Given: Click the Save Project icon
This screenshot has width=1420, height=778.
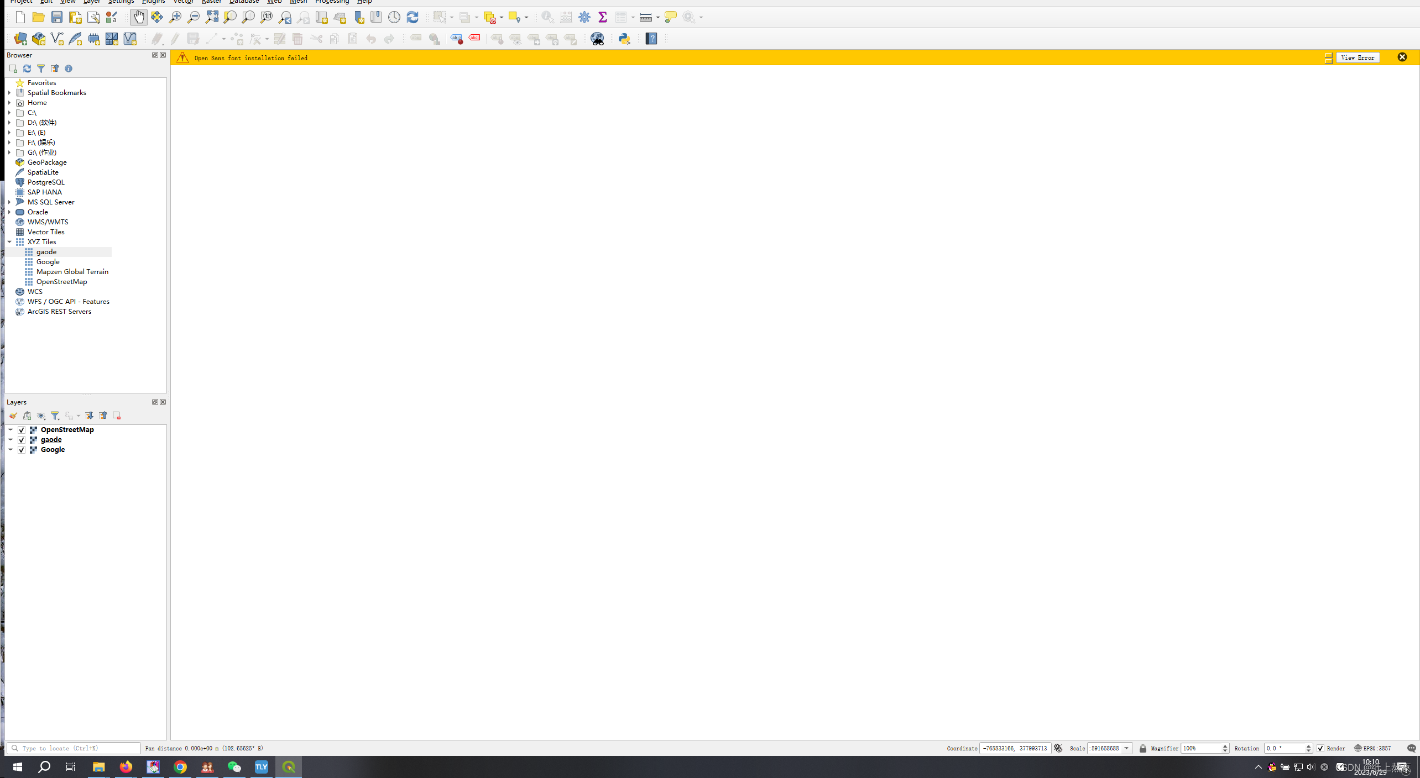Looking at the screenshot, I should 57,17.
